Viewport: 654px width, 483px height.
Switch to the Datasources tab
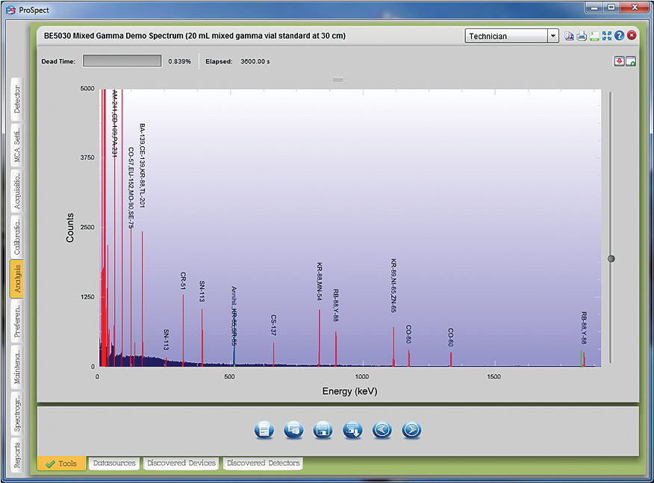tap(113, 463)
